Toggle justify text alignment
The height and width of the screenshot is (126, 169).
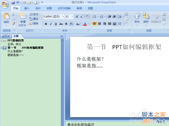pyautogui.click(x=110, y=24)
